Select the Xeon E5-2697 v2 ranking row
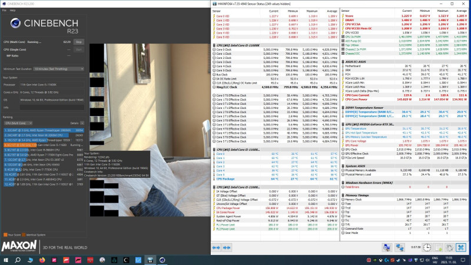The height and width of the screenshot is (265, 471). tap(44, 160)
